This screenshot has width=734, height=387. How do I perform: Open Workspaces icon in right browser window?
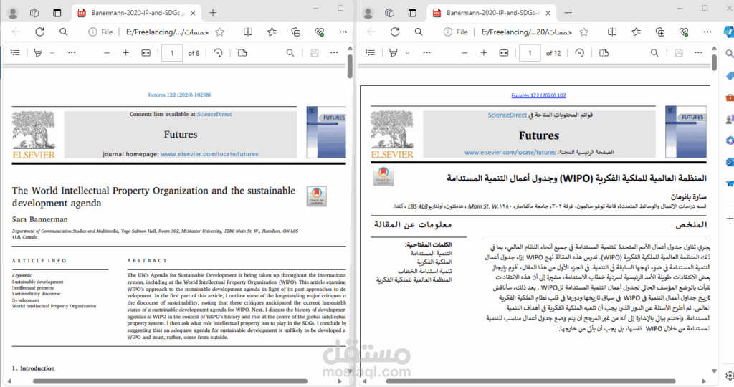point(389,13)
